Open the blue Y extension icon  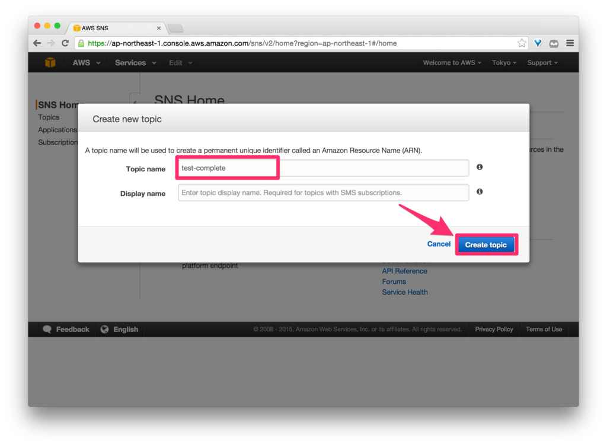point(538,43)
